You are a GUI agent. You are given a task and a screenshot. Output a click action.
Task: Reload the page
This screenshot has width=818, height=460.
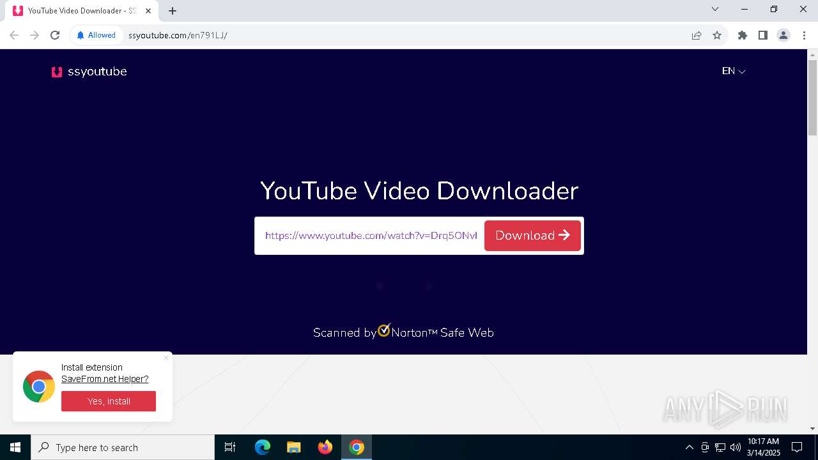(x=55, y=35)
